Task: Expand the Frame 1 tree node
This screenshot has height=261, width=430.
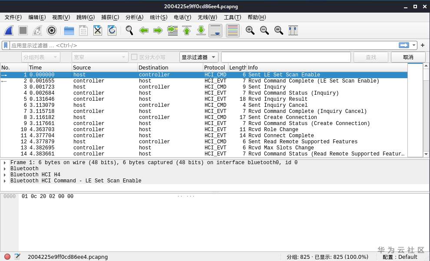Action: click(5, 162)
